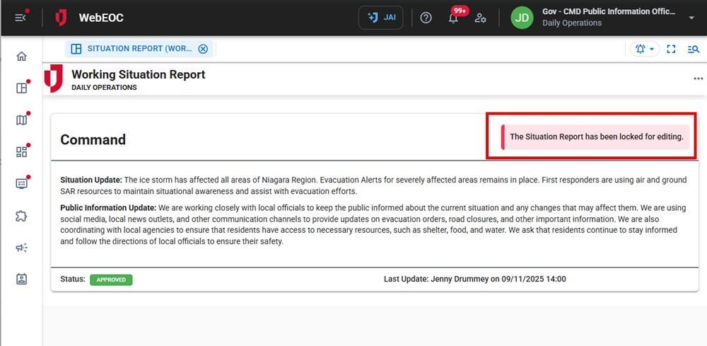Click the green APPROVED status badge

(x=111, y=279)
